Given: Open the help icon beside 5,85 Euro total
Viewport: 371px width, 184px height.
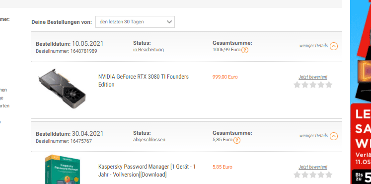Looking at the screenshot, I should pos(236,140).
